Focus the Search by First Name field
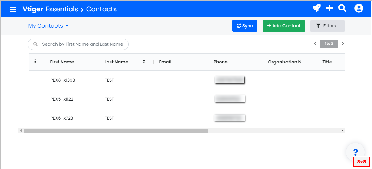The height and width of the screenshot is (169, 372). [x=78, y=44]
